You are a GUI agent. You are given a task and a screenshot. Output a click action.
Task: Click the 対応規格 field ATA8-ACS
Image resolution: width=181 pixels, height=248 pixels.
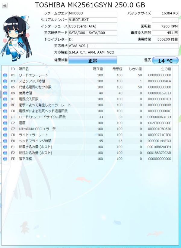pyautogui.click(x=124, y=46)
